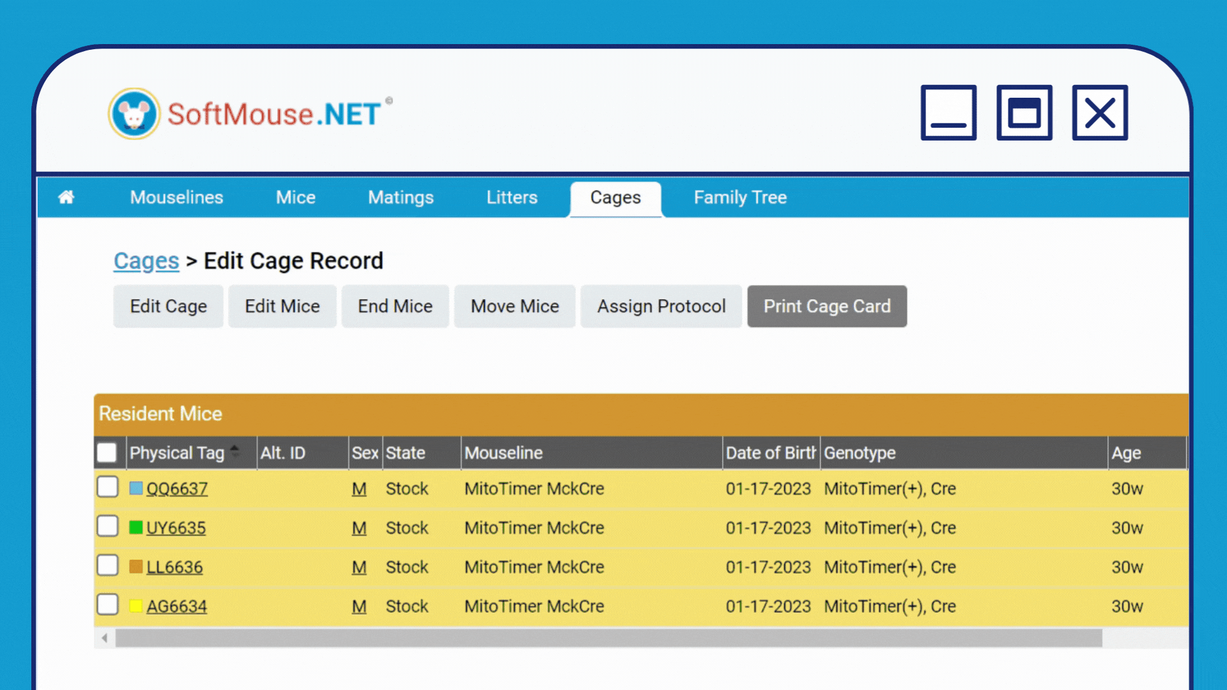Select all resident mice via header checkbox

pyautogui.click(x=107, y=452)
